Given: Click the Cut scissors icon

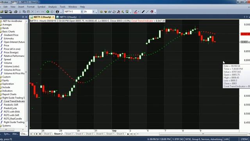Looking at the screenshot, I should click(x=20, y=12).
